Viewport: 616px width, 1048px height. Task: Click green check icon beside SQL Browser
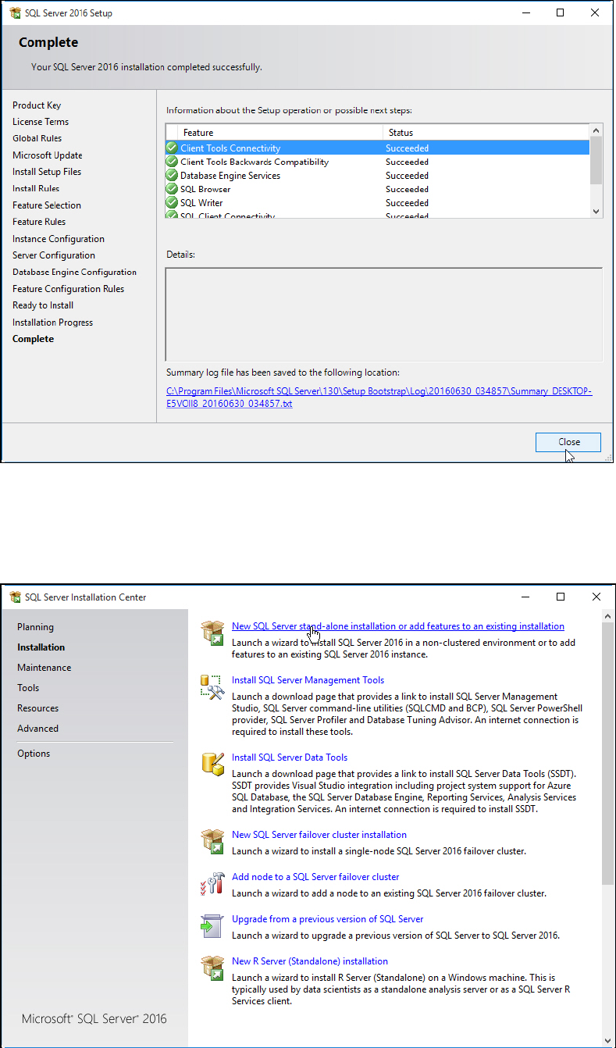point(172,189)
